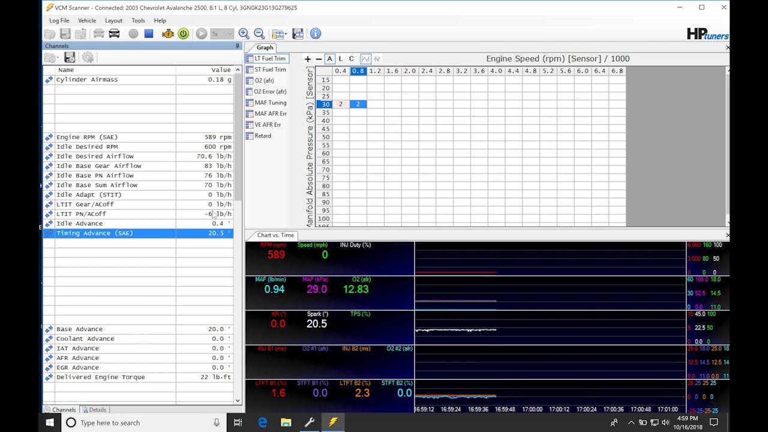The image size is (768, 432).
Task: Open the Vehicle menu
Action: pyautogui.click(x=87, y=20)
